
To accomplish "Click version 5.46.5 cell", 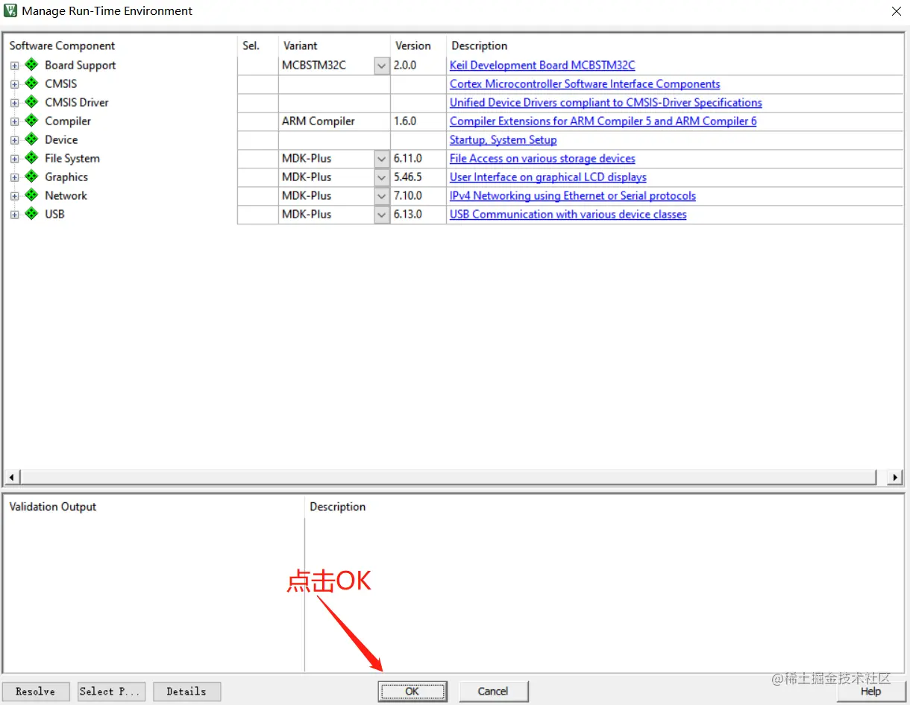I will (x=418, y=177).
